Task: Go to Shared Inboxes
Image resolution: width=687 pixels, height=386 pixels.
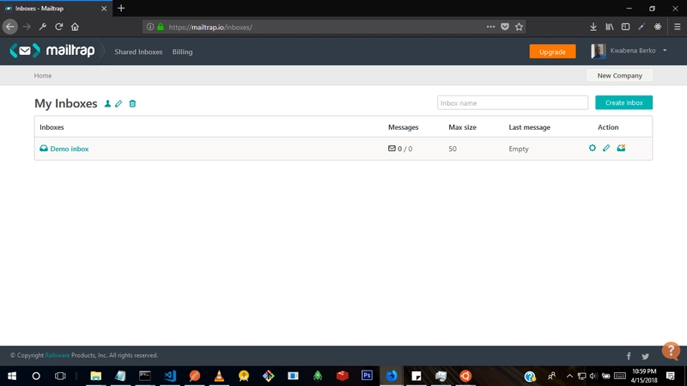Action: point(138,52)
